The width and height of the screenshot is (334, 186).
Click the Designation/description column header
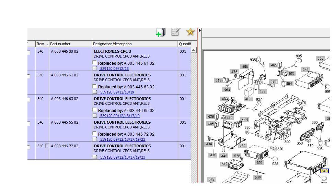(x=135, y=44)
